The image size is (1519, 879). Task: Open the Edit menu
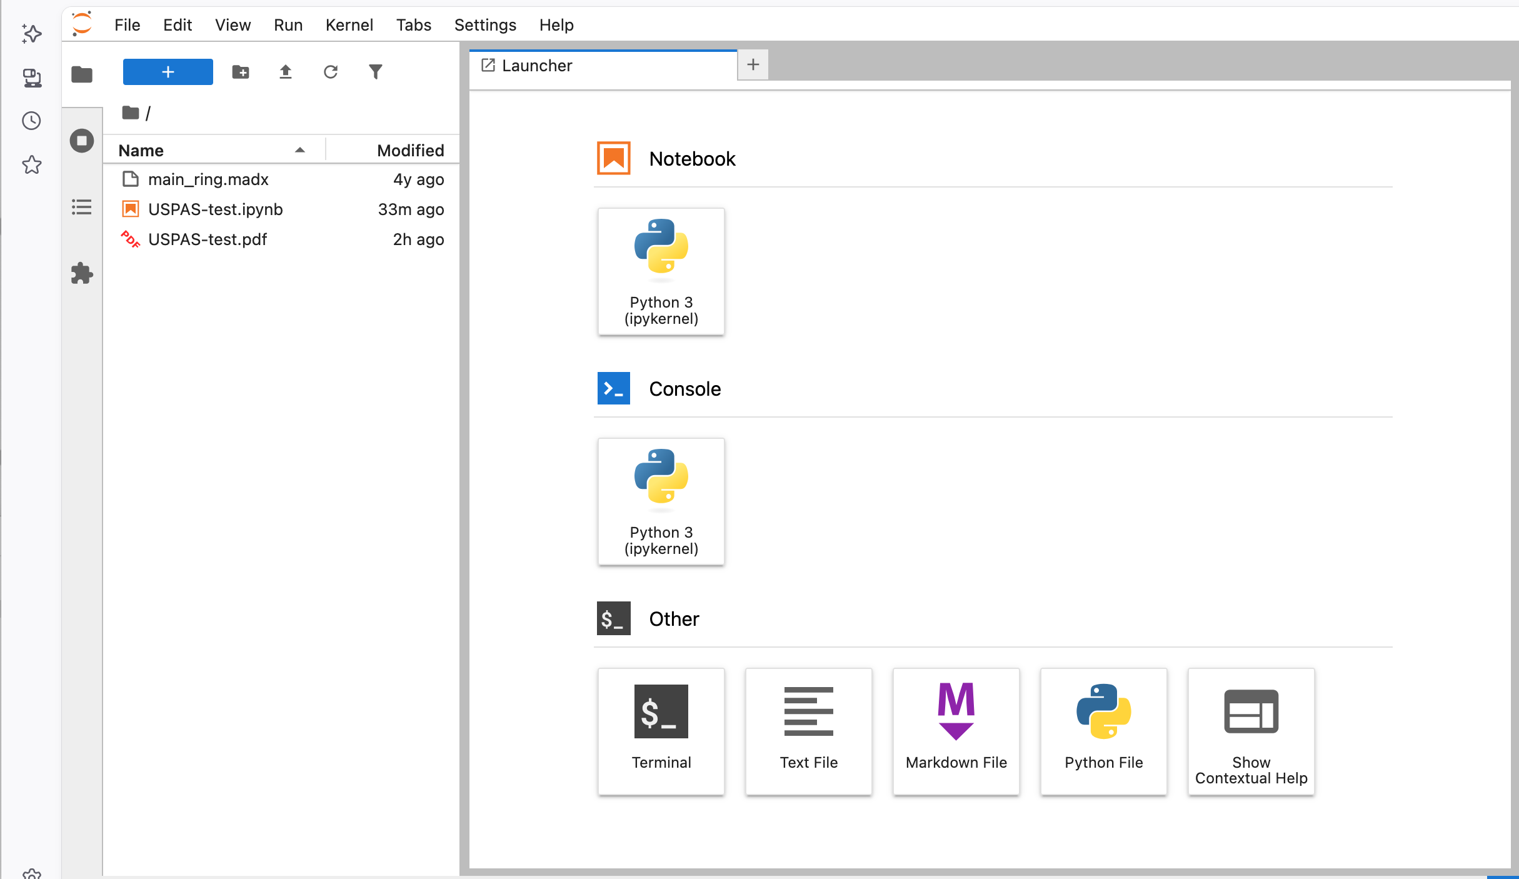(x=178, y=25)
